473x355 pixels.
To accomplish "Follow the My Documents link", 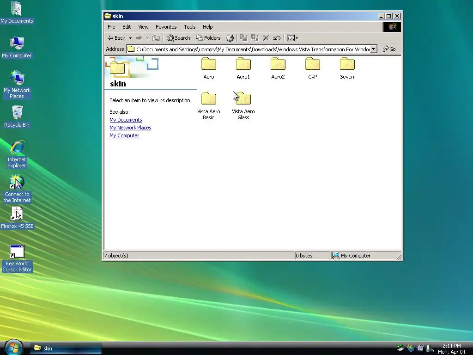I will (126, 120).
